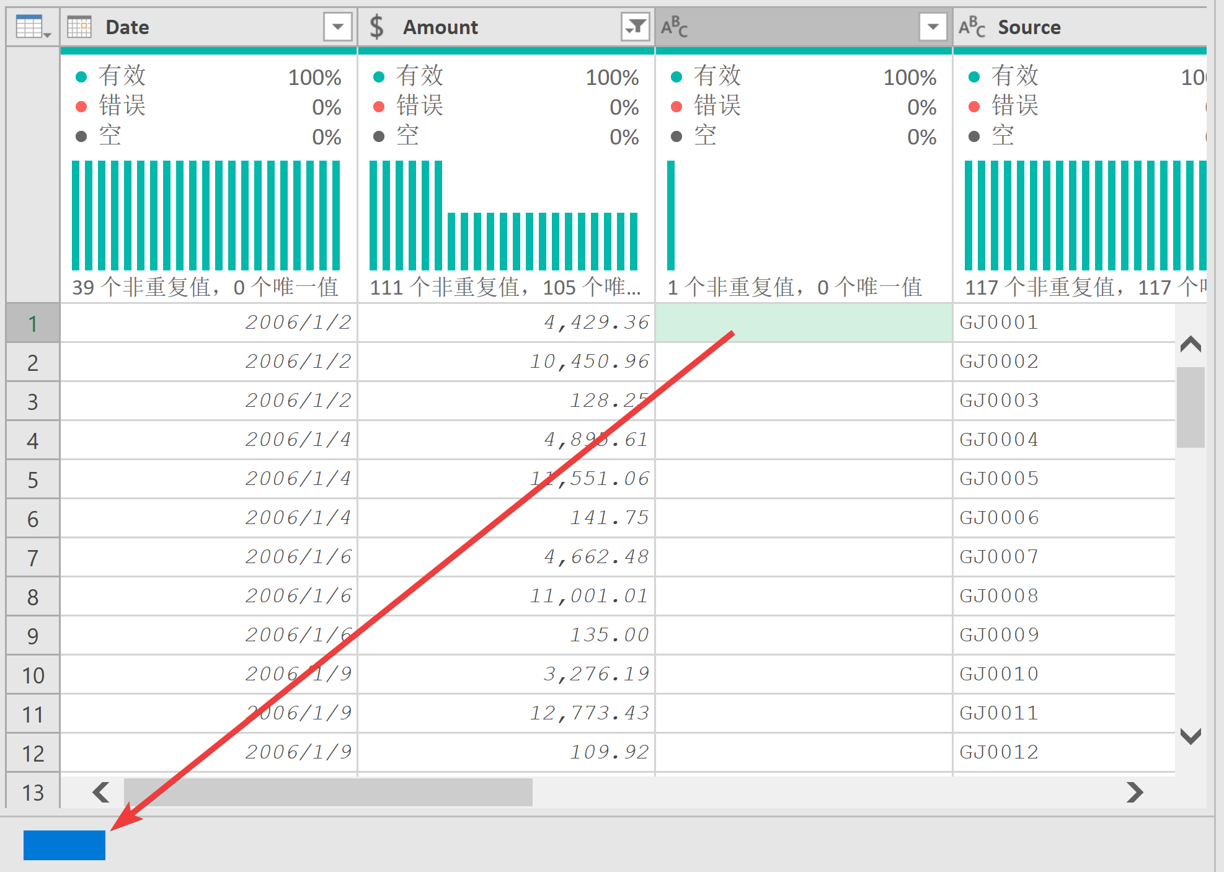Select row number 7 header

pyautogui.click(x=33, y=558)
